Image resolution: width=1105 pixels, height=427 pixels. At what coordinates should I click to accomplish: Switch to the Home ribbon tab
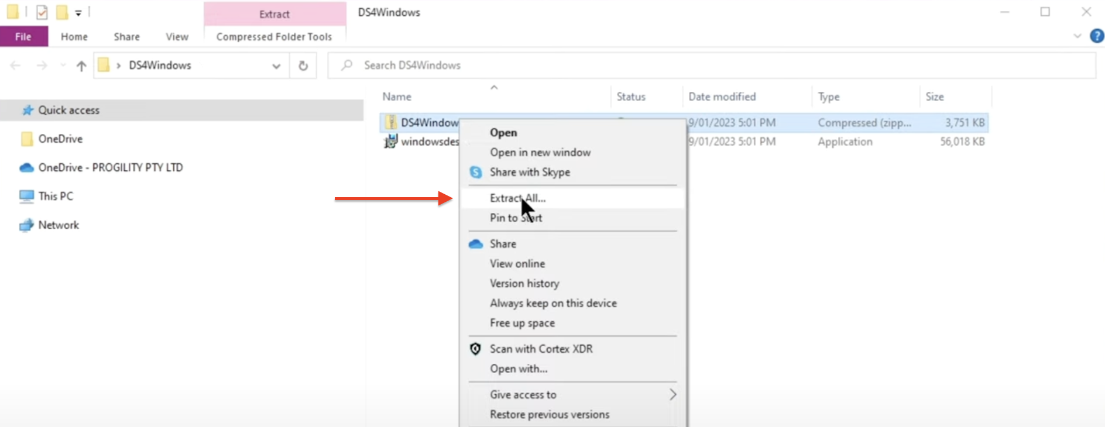pyautogui.click(x=74, y=36)
